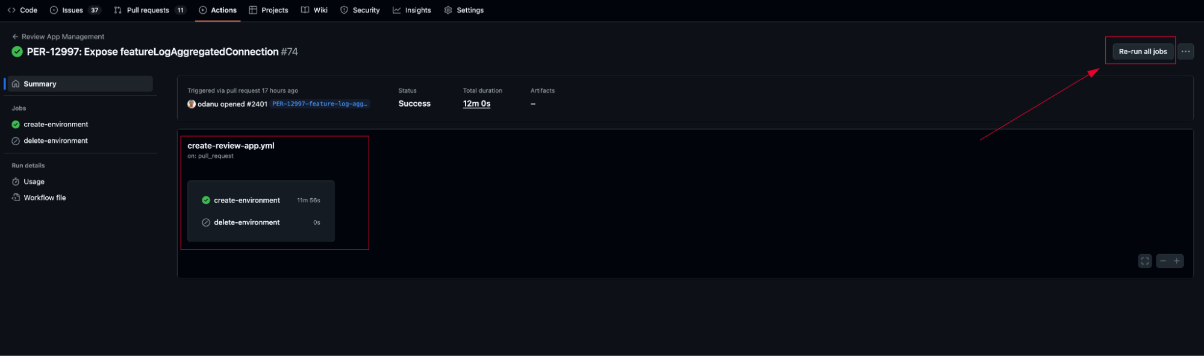Click the 12m 0s total duration link
This screenshot has width=1204, height=356.
point(476,104)
